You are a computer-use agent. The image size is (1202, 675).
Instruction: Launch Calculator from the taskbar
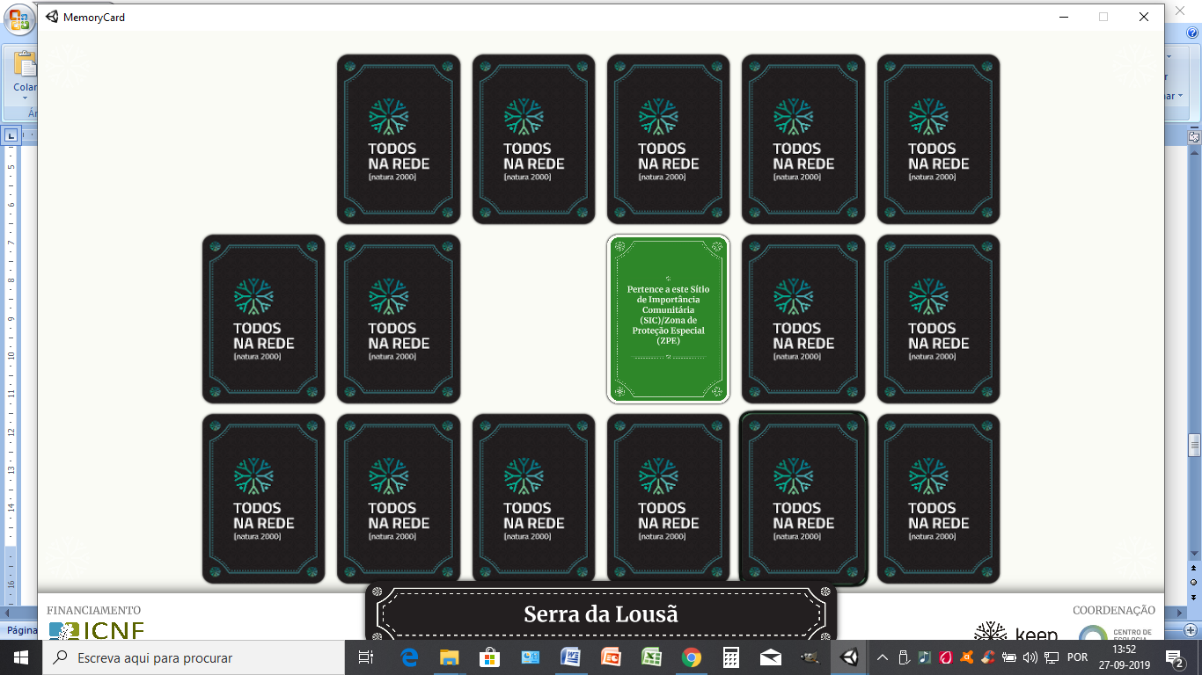pyautogui.click(x=730, y=657)
